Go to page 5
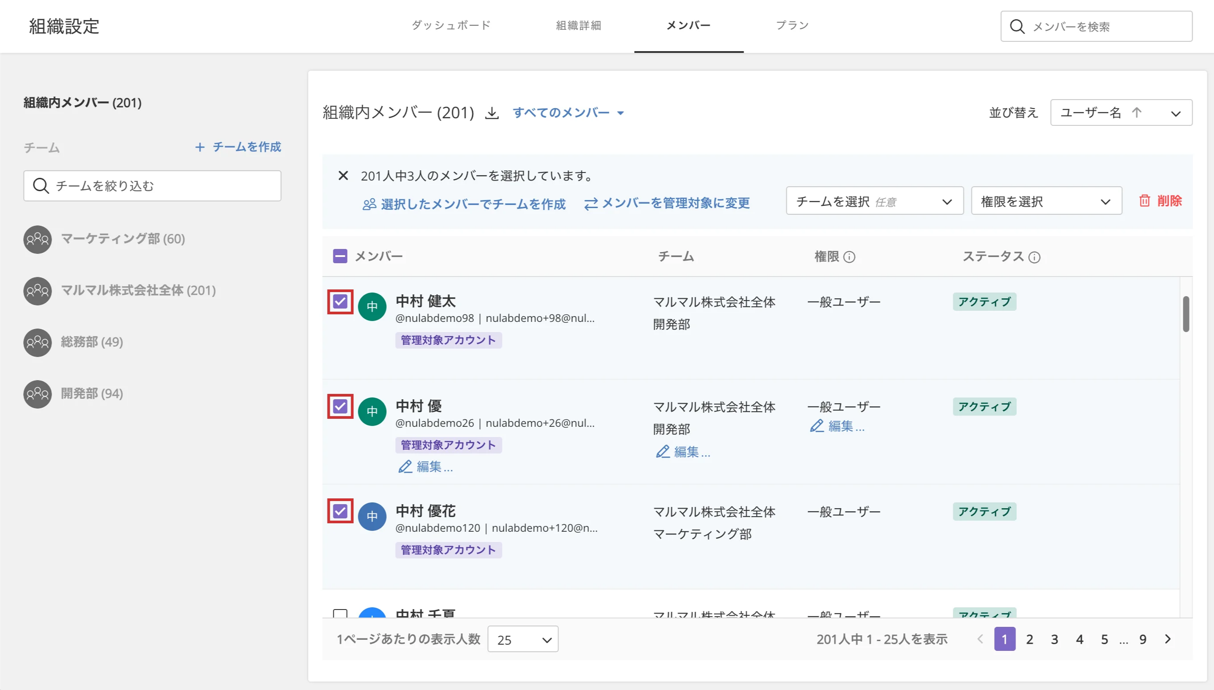 coord(1105,639)
